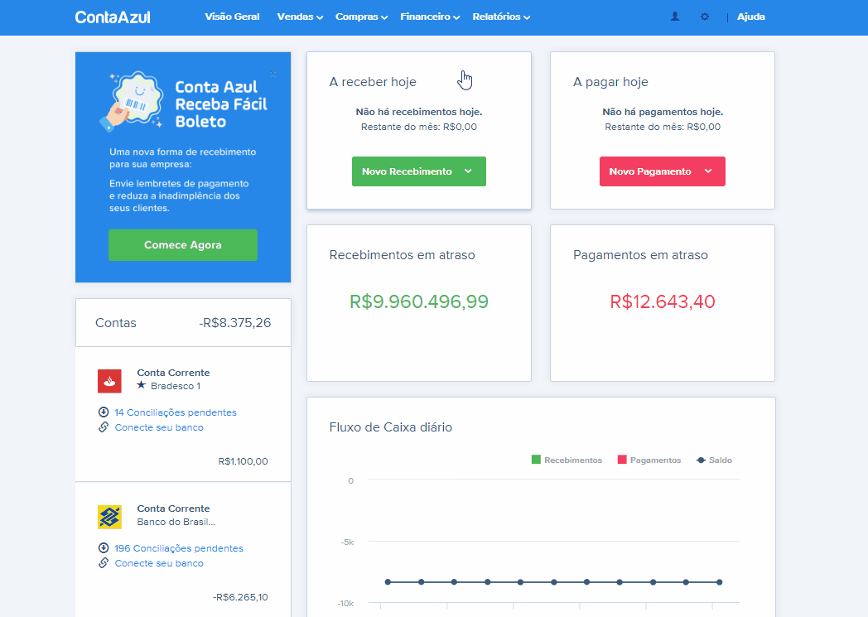
Task: Click the Fluxo de Caixa diário title
Action: [x=391, y=427]
